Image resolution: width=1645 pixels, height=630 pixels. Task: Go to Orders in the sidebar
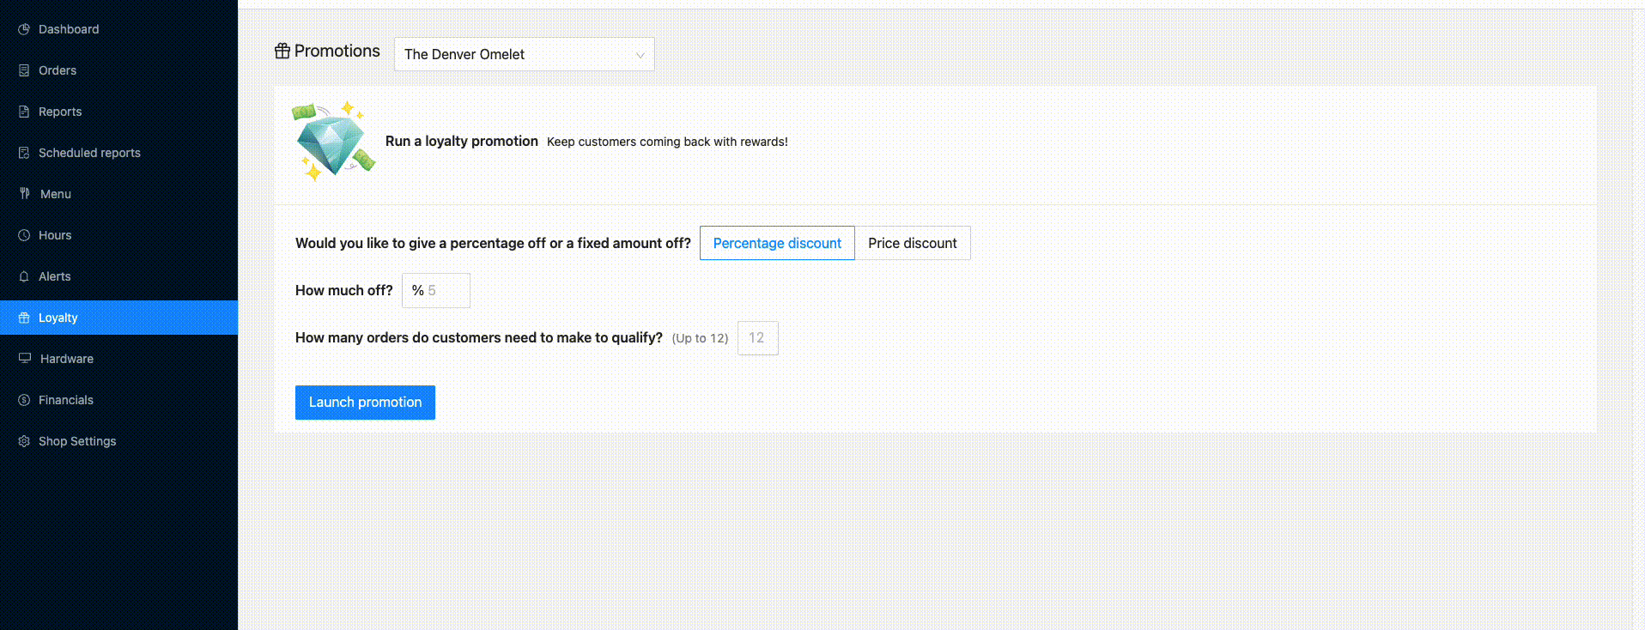pyautogui.click(x=118, y=70)
